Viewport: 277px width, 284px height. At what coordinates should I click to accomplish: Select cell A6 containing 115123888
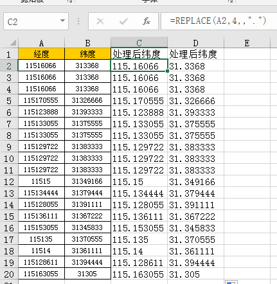[41, 112]
